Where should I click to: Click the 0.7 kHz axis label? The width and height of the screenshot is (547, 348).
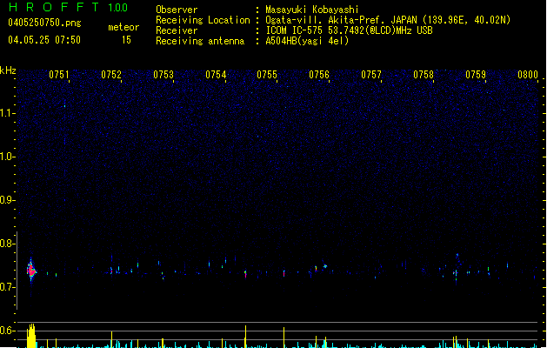point(8,287)
